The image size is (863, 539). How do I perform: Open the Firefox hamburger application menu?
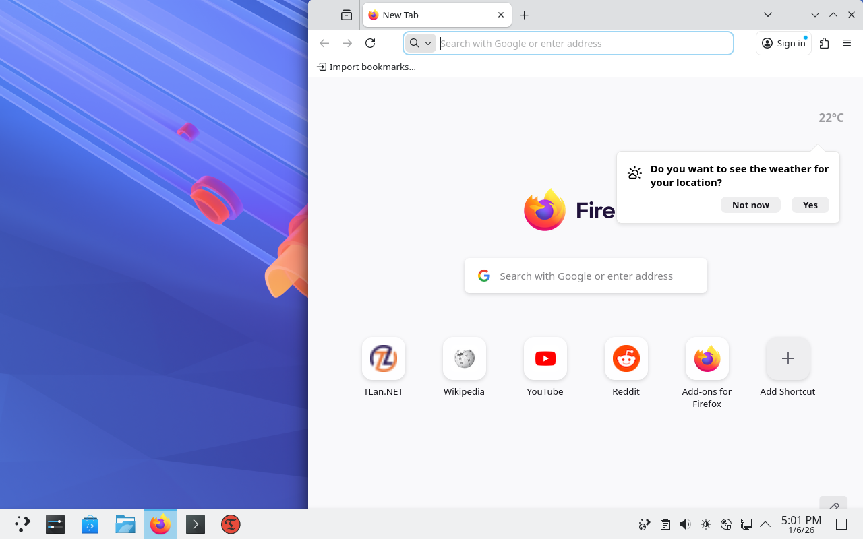[x=847, y=43]
